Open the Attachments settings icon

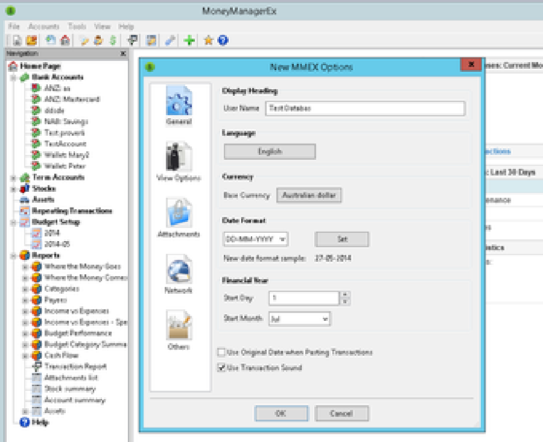click(179, 213)
